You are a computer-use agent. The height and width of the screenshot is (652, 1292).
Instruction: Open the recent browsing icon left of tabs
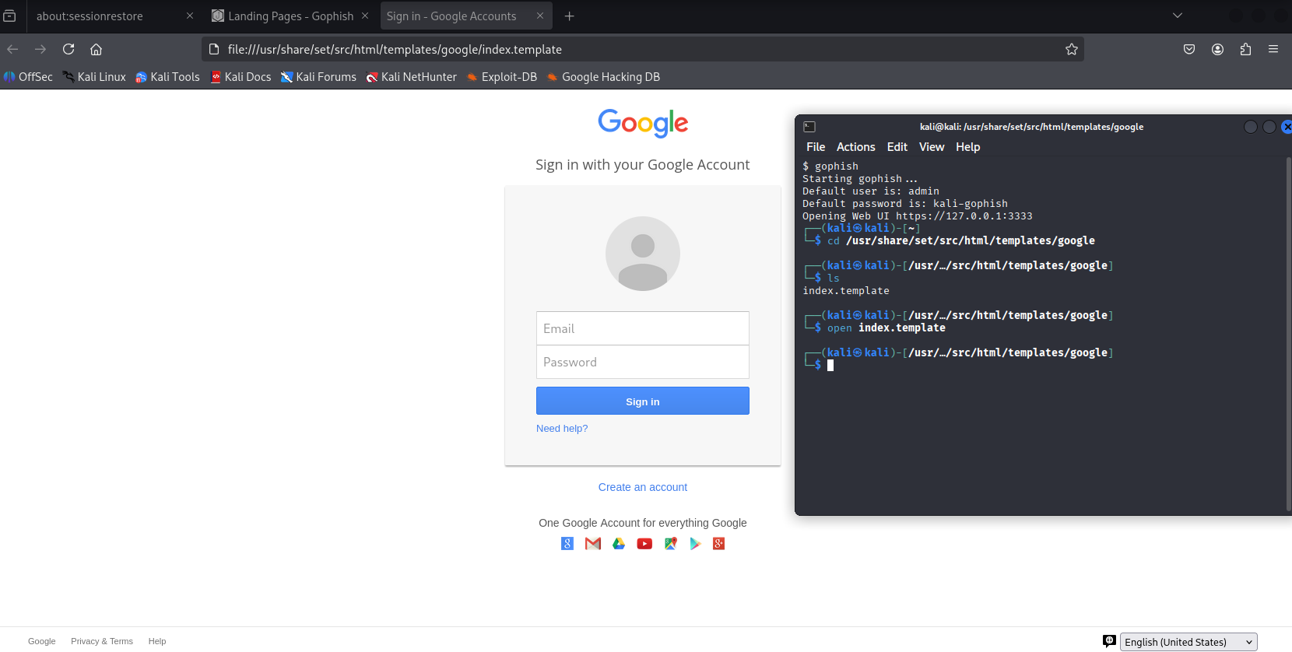pos(9,16)
